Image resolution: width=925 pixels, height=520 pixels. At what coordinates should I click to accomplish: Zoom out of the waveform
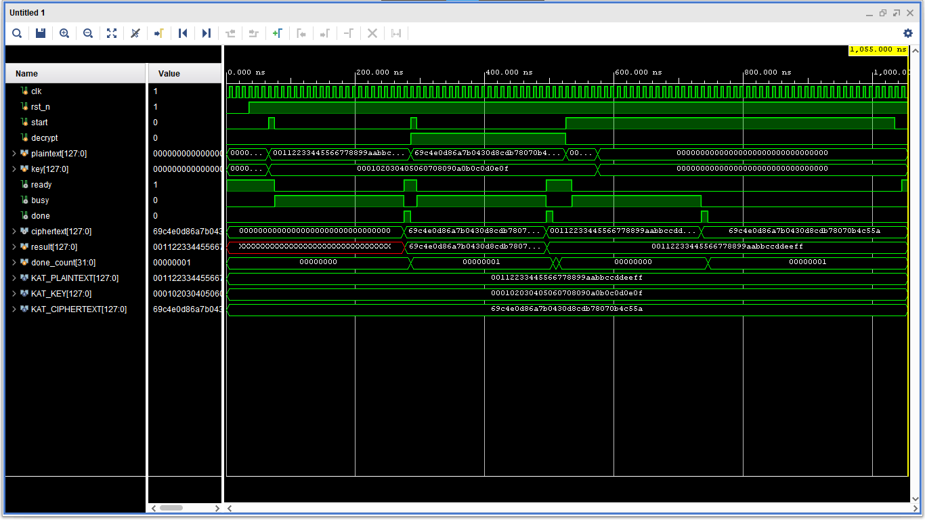click(88, 33)
